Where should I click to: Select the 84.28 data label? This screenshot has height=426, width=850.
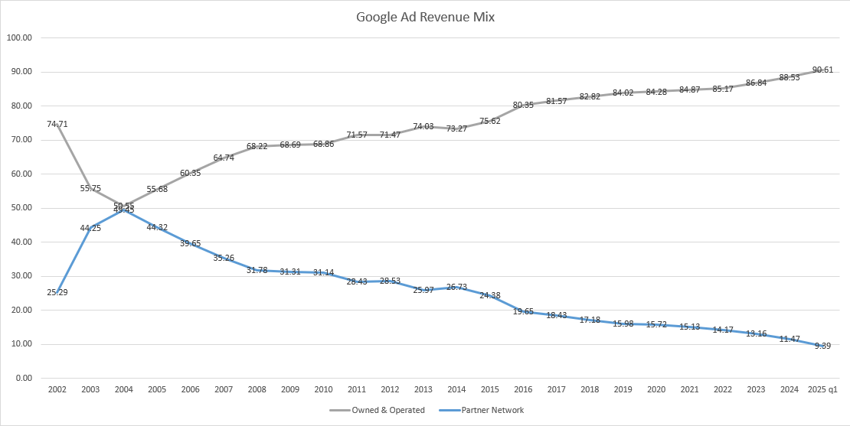point(656,92)
